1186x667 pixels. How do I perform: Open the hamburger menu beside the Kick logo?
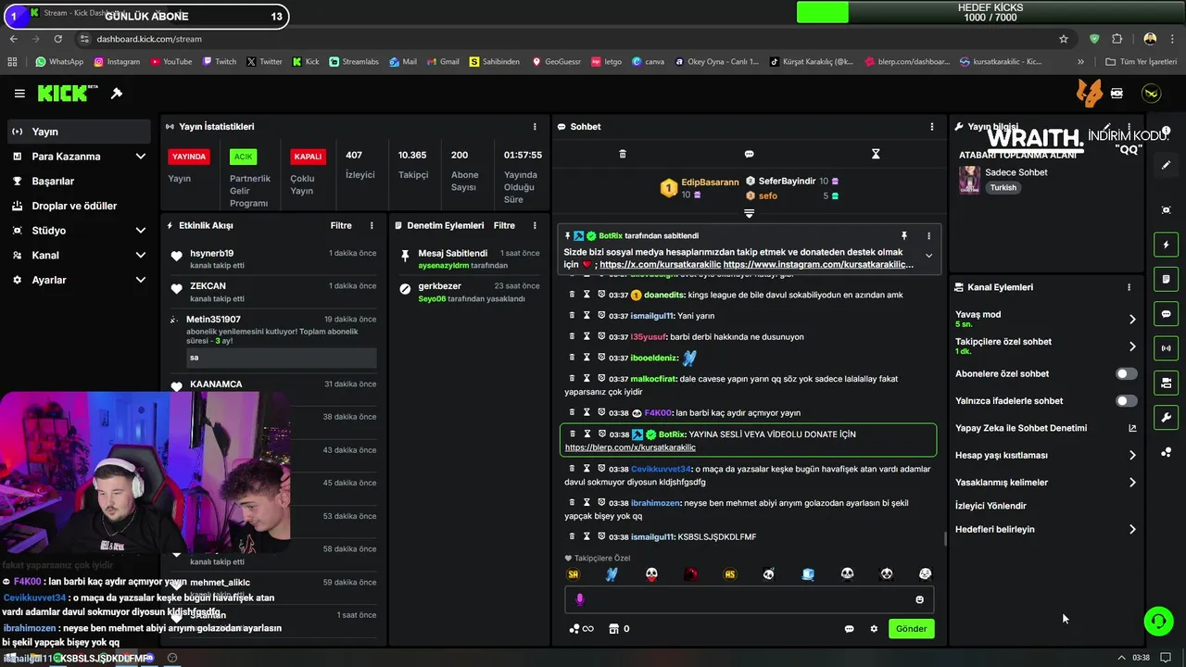(19, 94)
